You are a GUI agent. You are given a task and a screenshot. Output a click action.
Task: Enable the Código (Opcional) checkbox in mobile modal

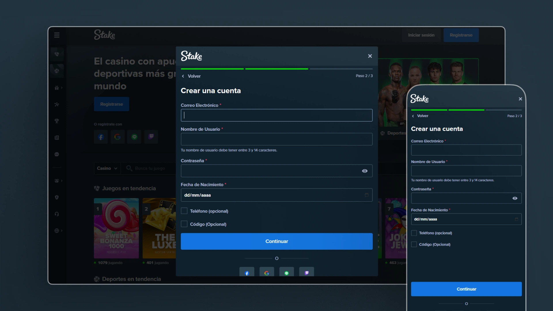[x=414, y=244]
